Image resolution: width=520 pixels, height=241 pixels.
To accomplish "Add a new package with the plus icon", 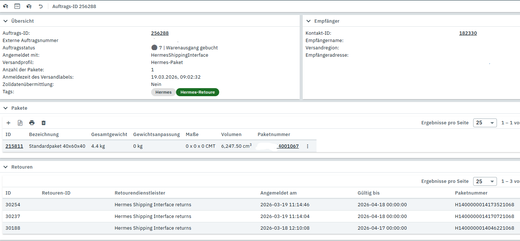I will pos(8,123).
